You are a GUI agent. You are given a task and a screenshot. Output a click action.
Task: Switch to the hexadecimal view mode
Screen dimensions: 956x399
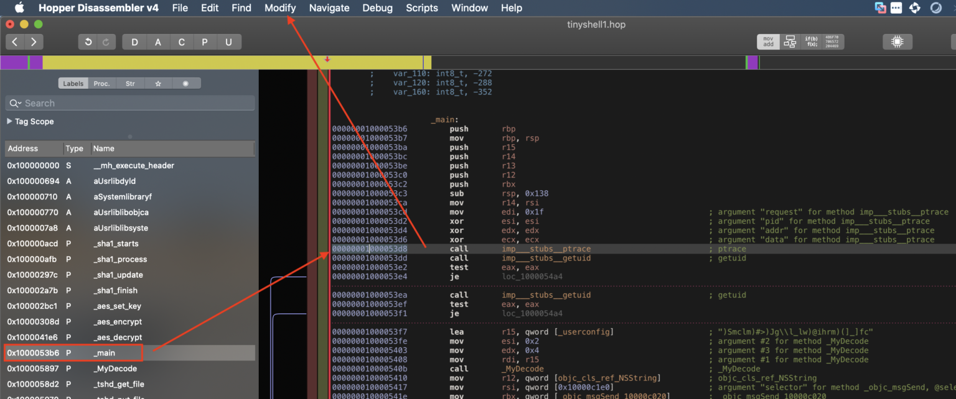[833, 42]
